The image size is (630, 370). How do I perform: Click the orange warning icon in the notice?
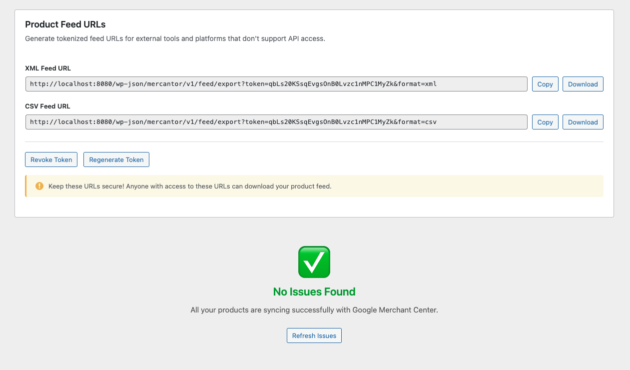(x=39, y=185)
